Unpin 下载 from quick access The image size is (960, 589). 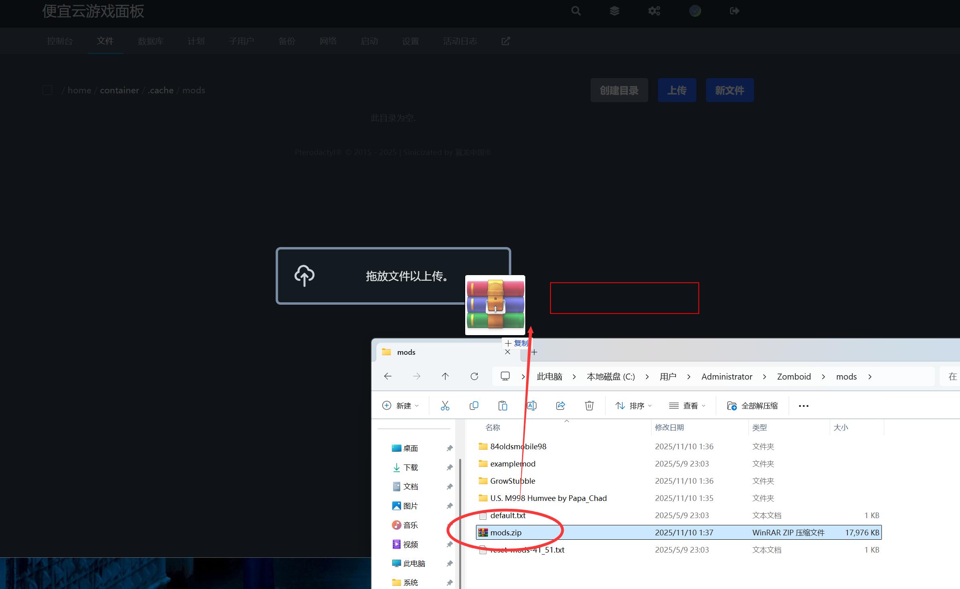(x=449, y=467)
